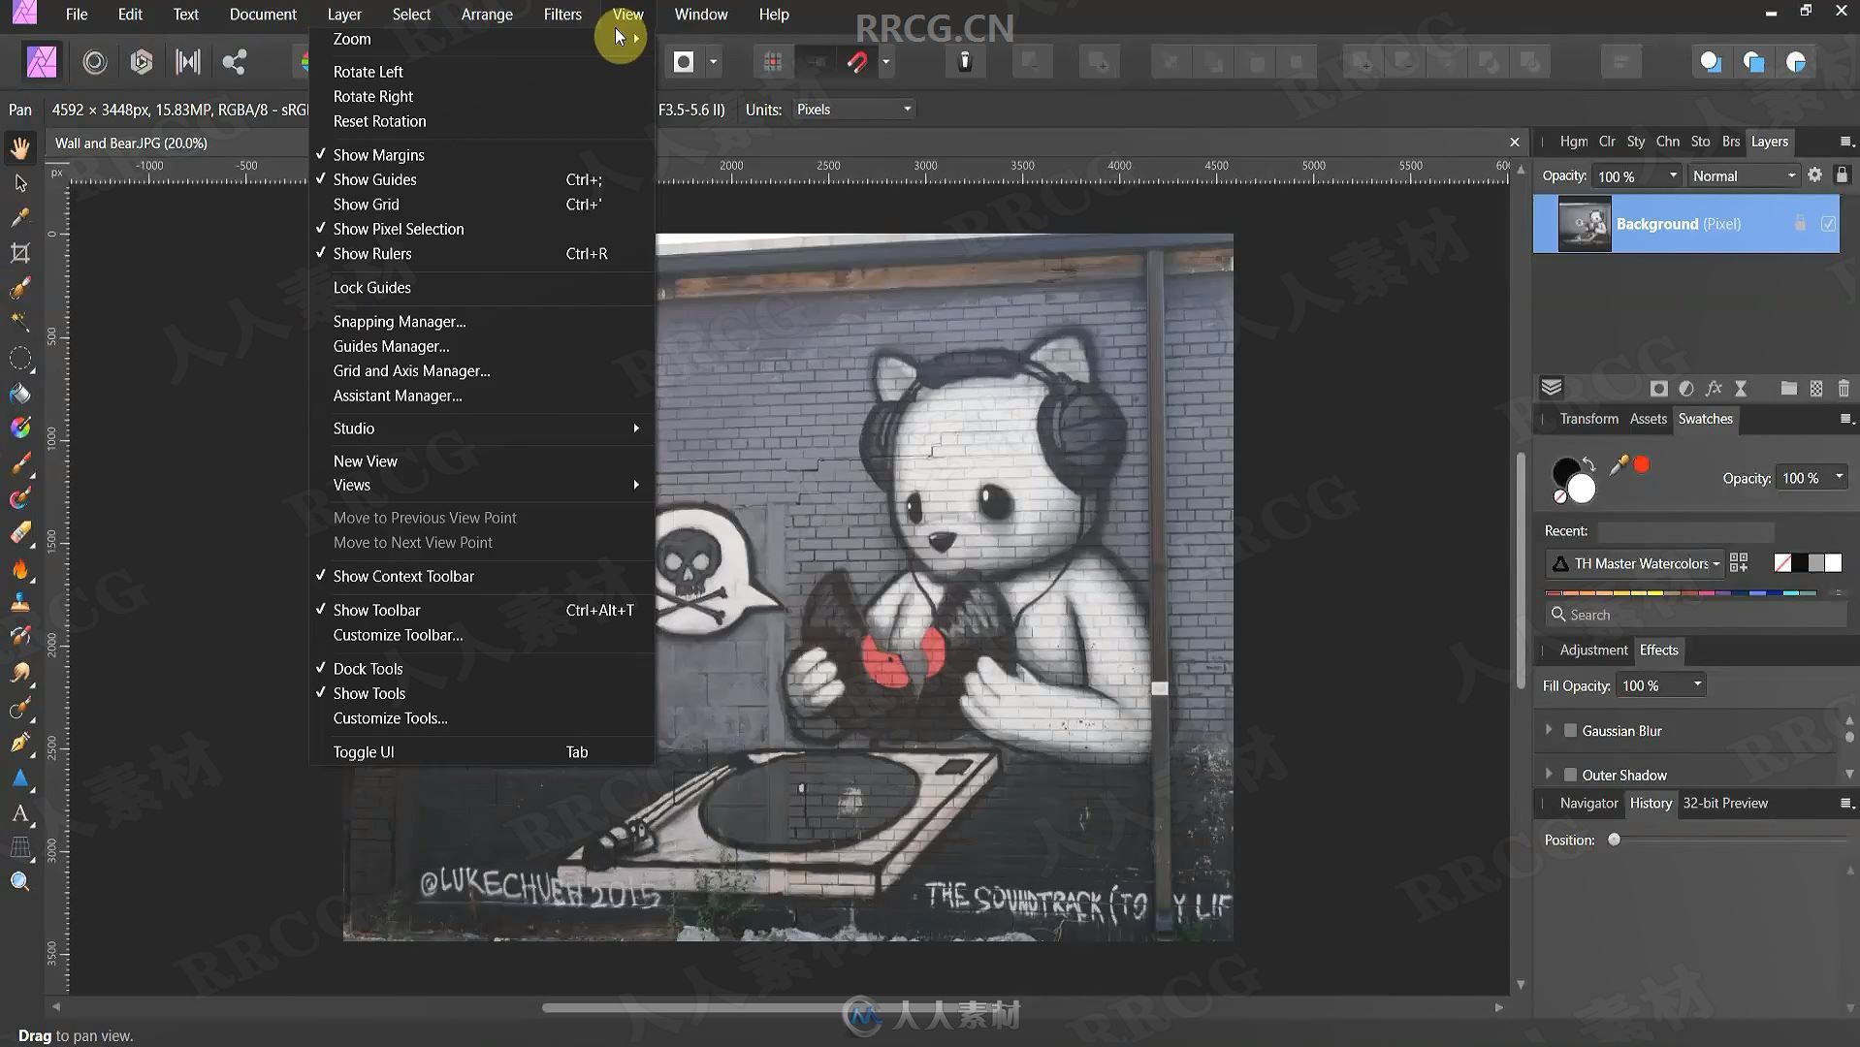Toggle the Quick Mask toolbar icon
Image resolution: width=1860 pixels, height=1047 pixels.
pos(684,62)
